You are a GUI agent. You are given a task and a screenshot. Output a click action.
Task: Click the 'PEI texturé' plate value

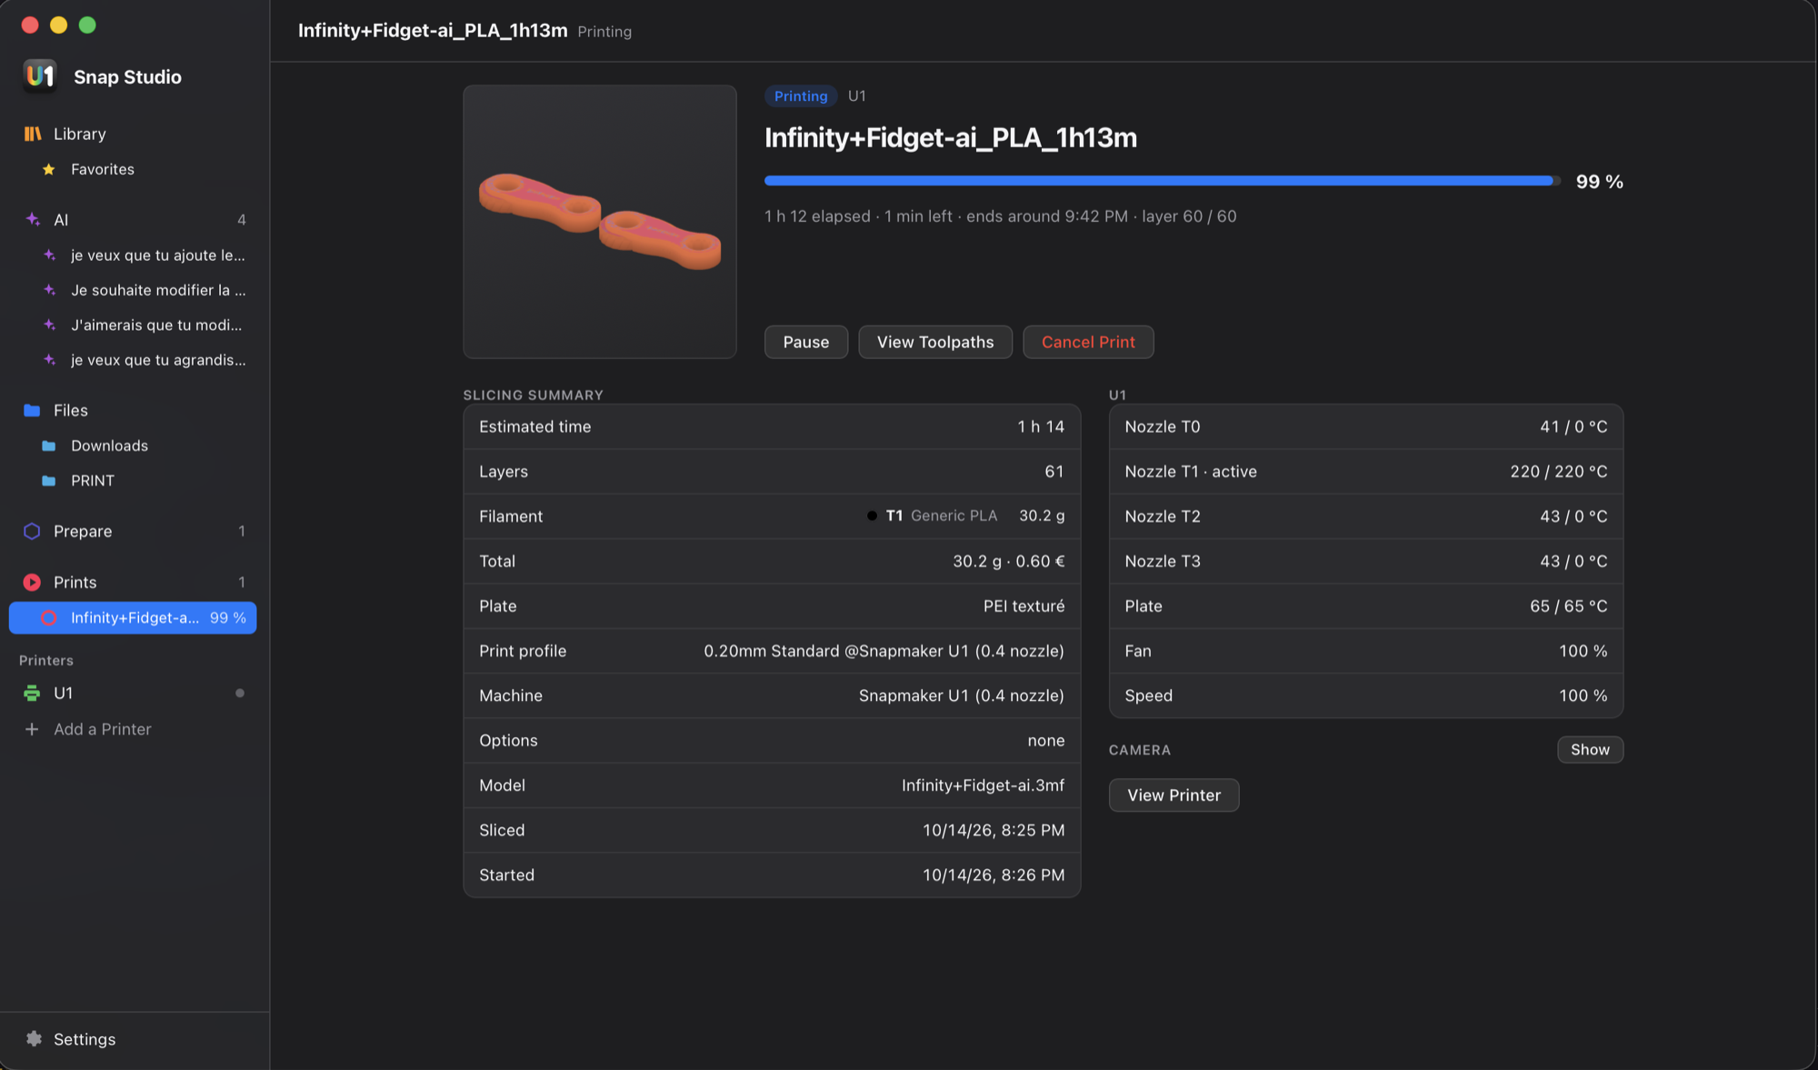(x=1024, y=606)
